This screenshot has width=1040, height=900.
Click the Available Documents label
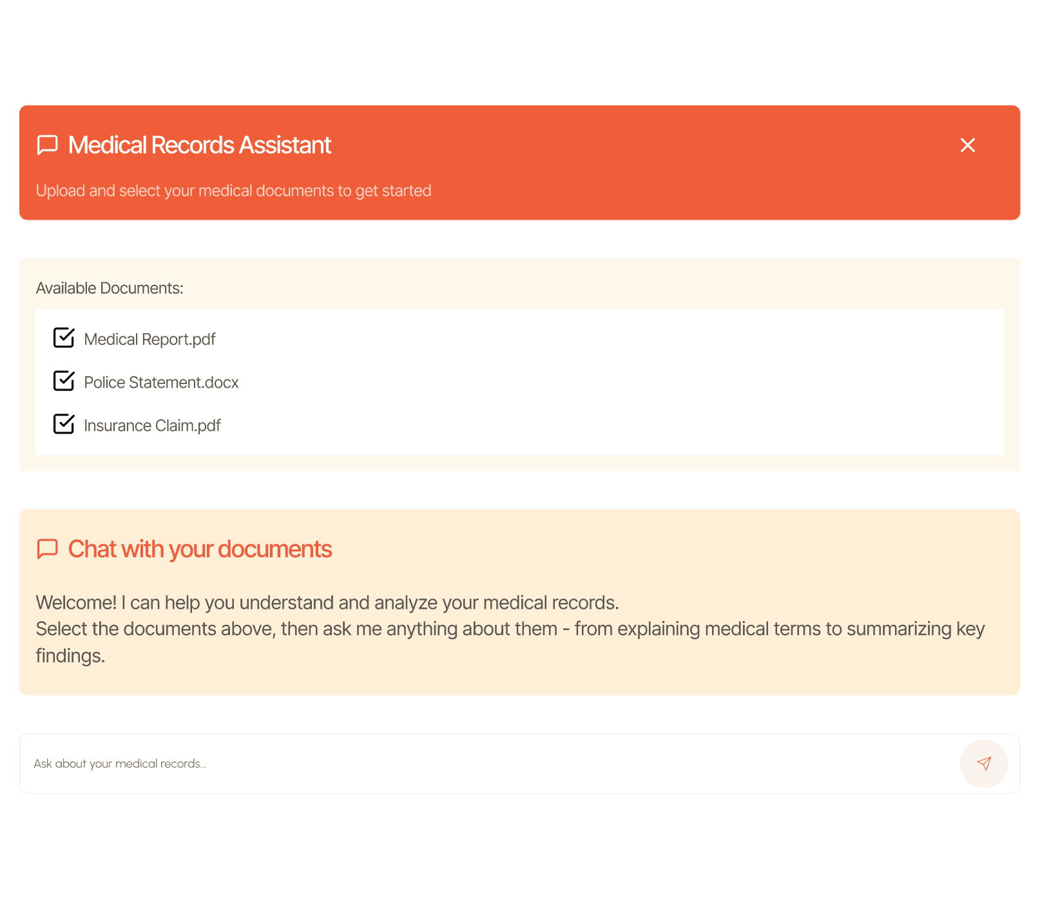110,288
